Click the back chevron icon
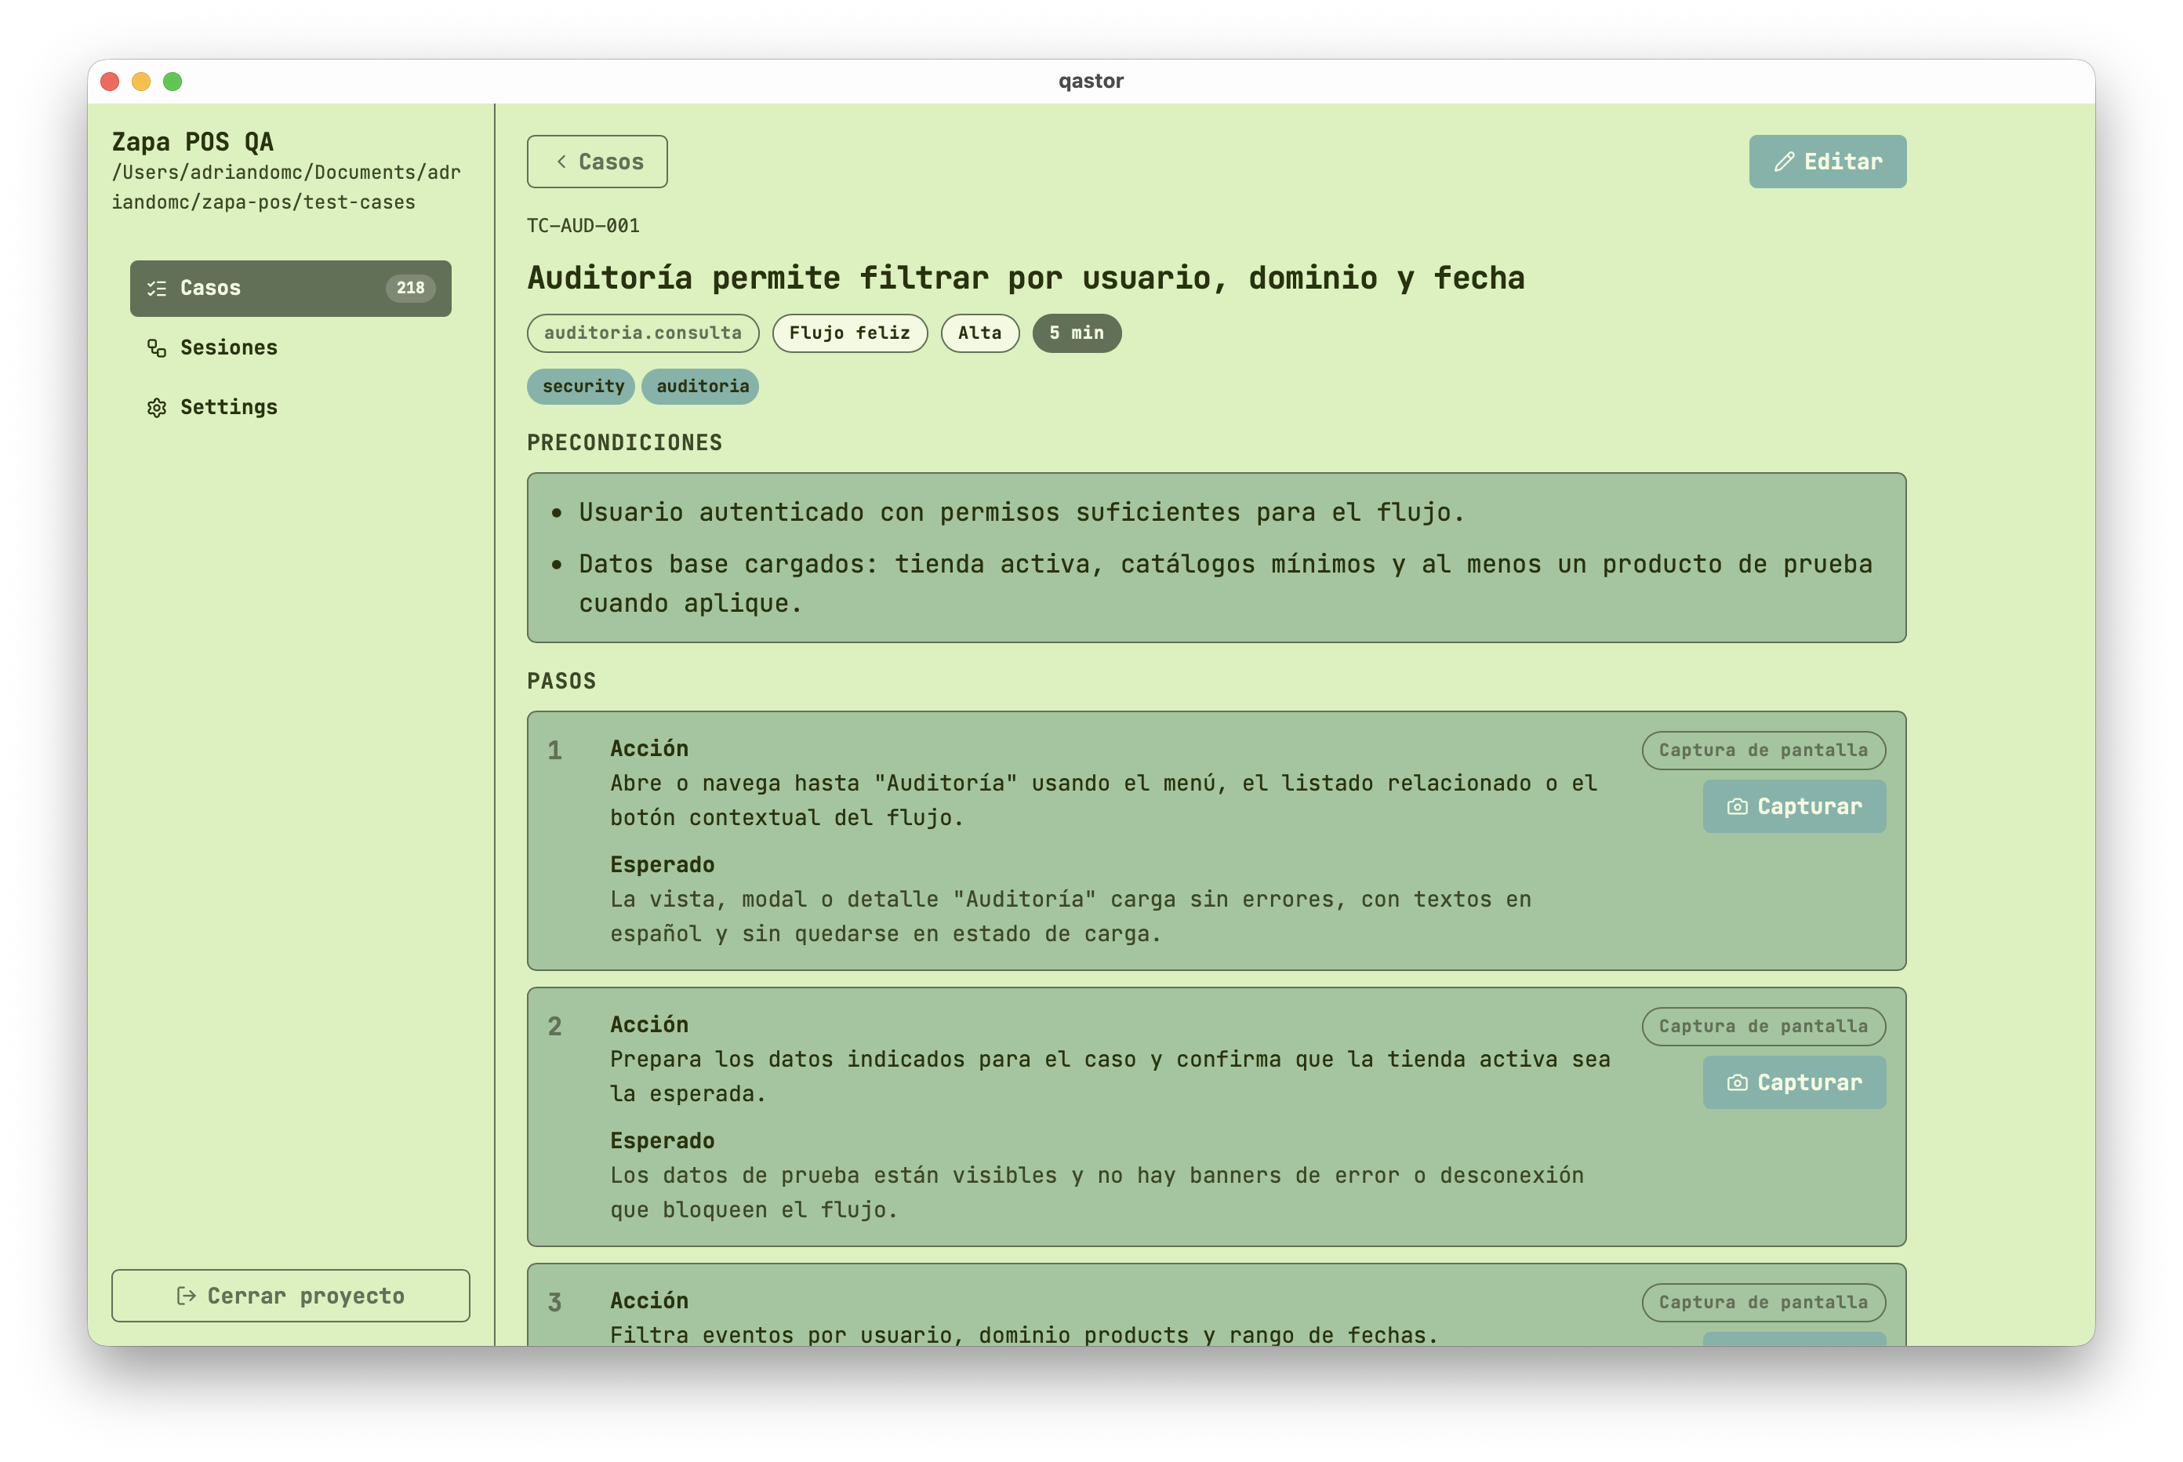The height and width of the screenshot is (1462, 2183). tap(561, 162)
